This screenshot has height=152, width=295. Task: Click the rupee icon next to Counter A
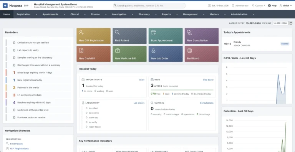pyautogui.click(x=253, y=6)
